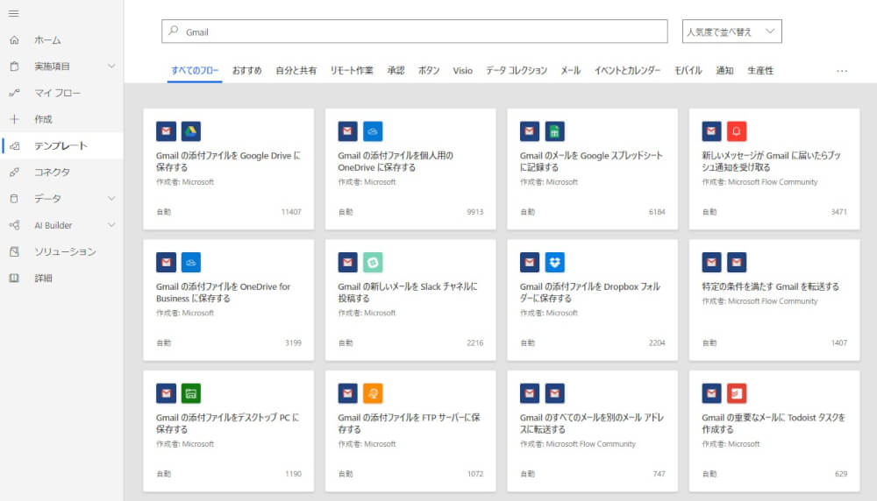Click the green desktop PC icon
This screenshot has height=501, width=877.
click(191, 393)
